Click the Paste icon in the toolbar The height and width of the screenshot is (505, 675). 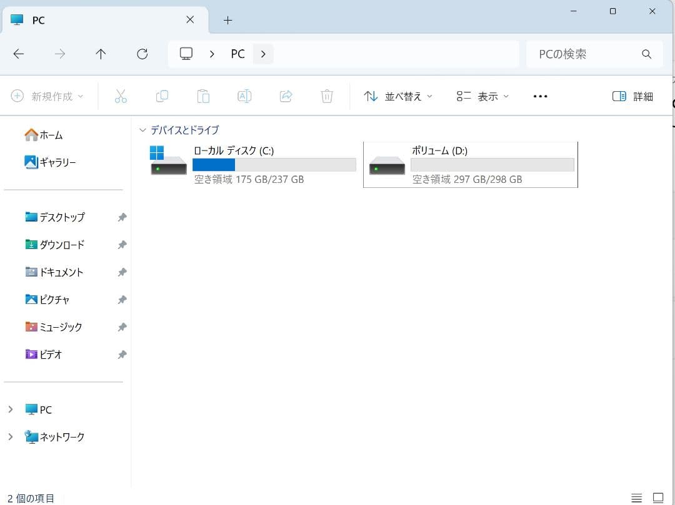click(x=203, y=96)
